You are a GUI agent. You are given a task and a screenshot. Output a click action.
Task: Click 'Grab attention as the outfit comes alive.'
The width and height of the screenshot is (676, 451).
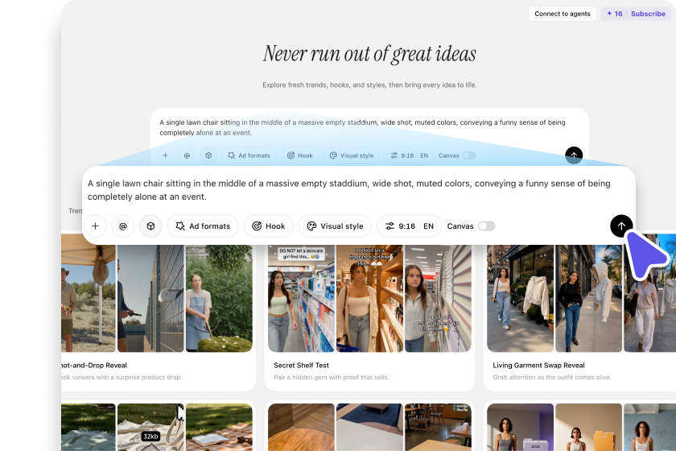point(552,377)
